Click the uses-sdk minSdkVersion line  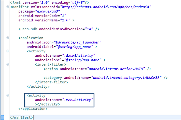(x=59, y=29)
